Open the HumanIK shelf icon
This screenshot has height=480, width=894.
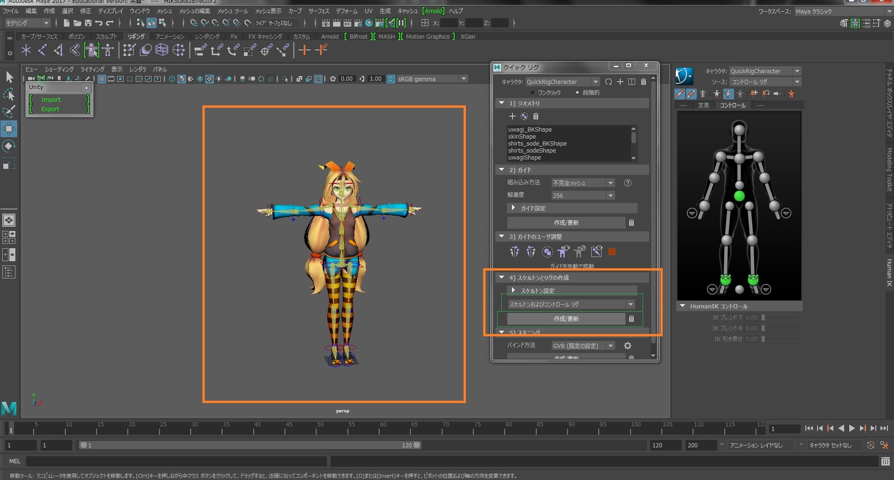click(108, 50)
